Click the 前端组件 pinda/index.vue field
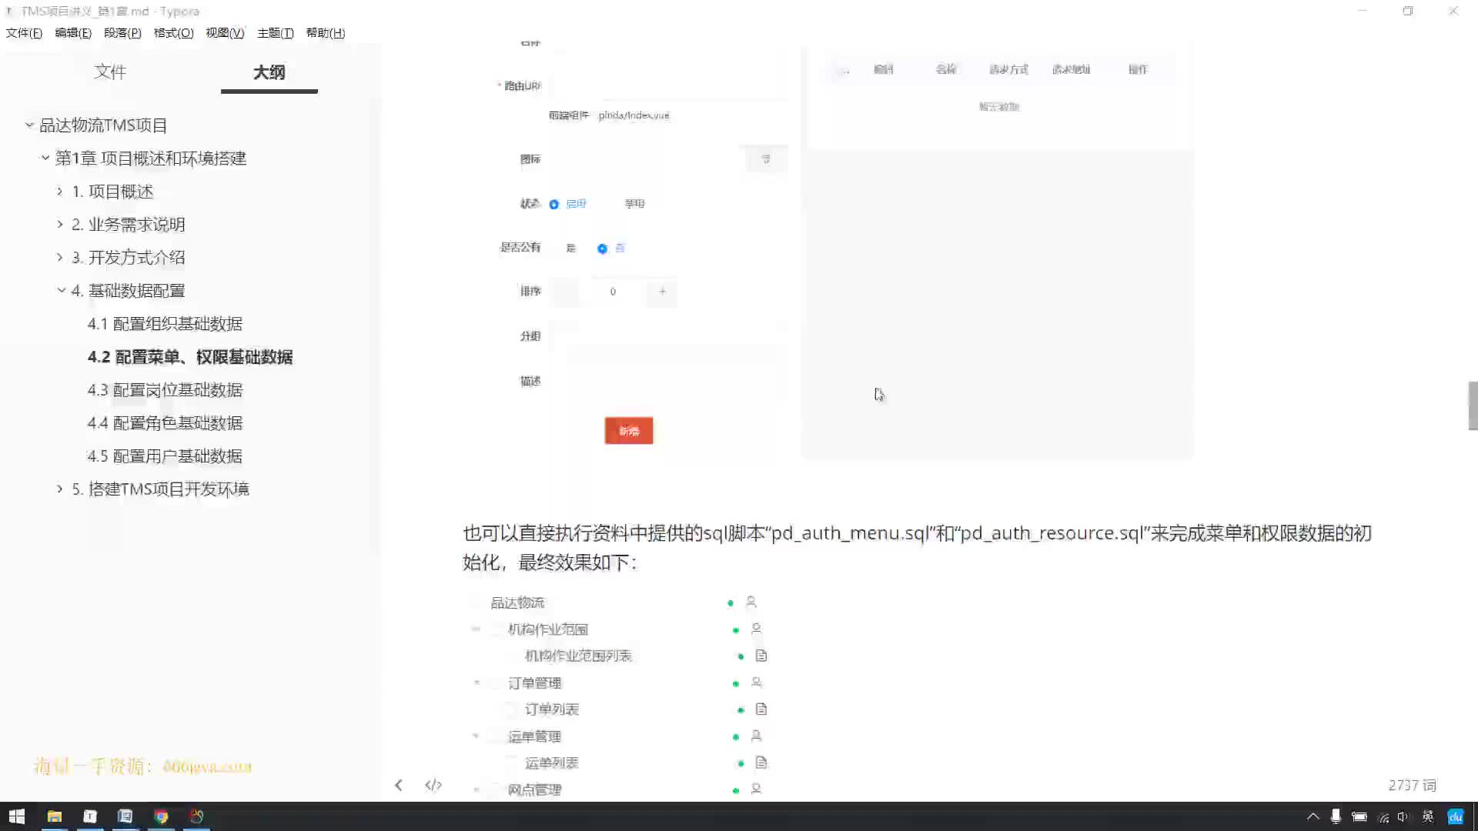The height and width of the screenshot is (831, 1478). pyautogui.click(x=634, y=115)
